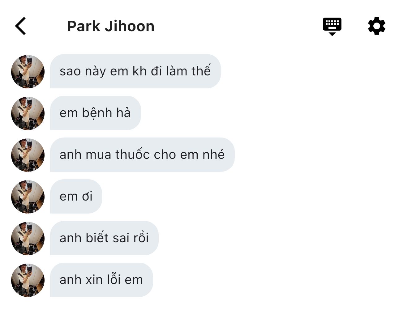
Task: Tap avatar beside "em ơi"
Action: pos(28,197)
